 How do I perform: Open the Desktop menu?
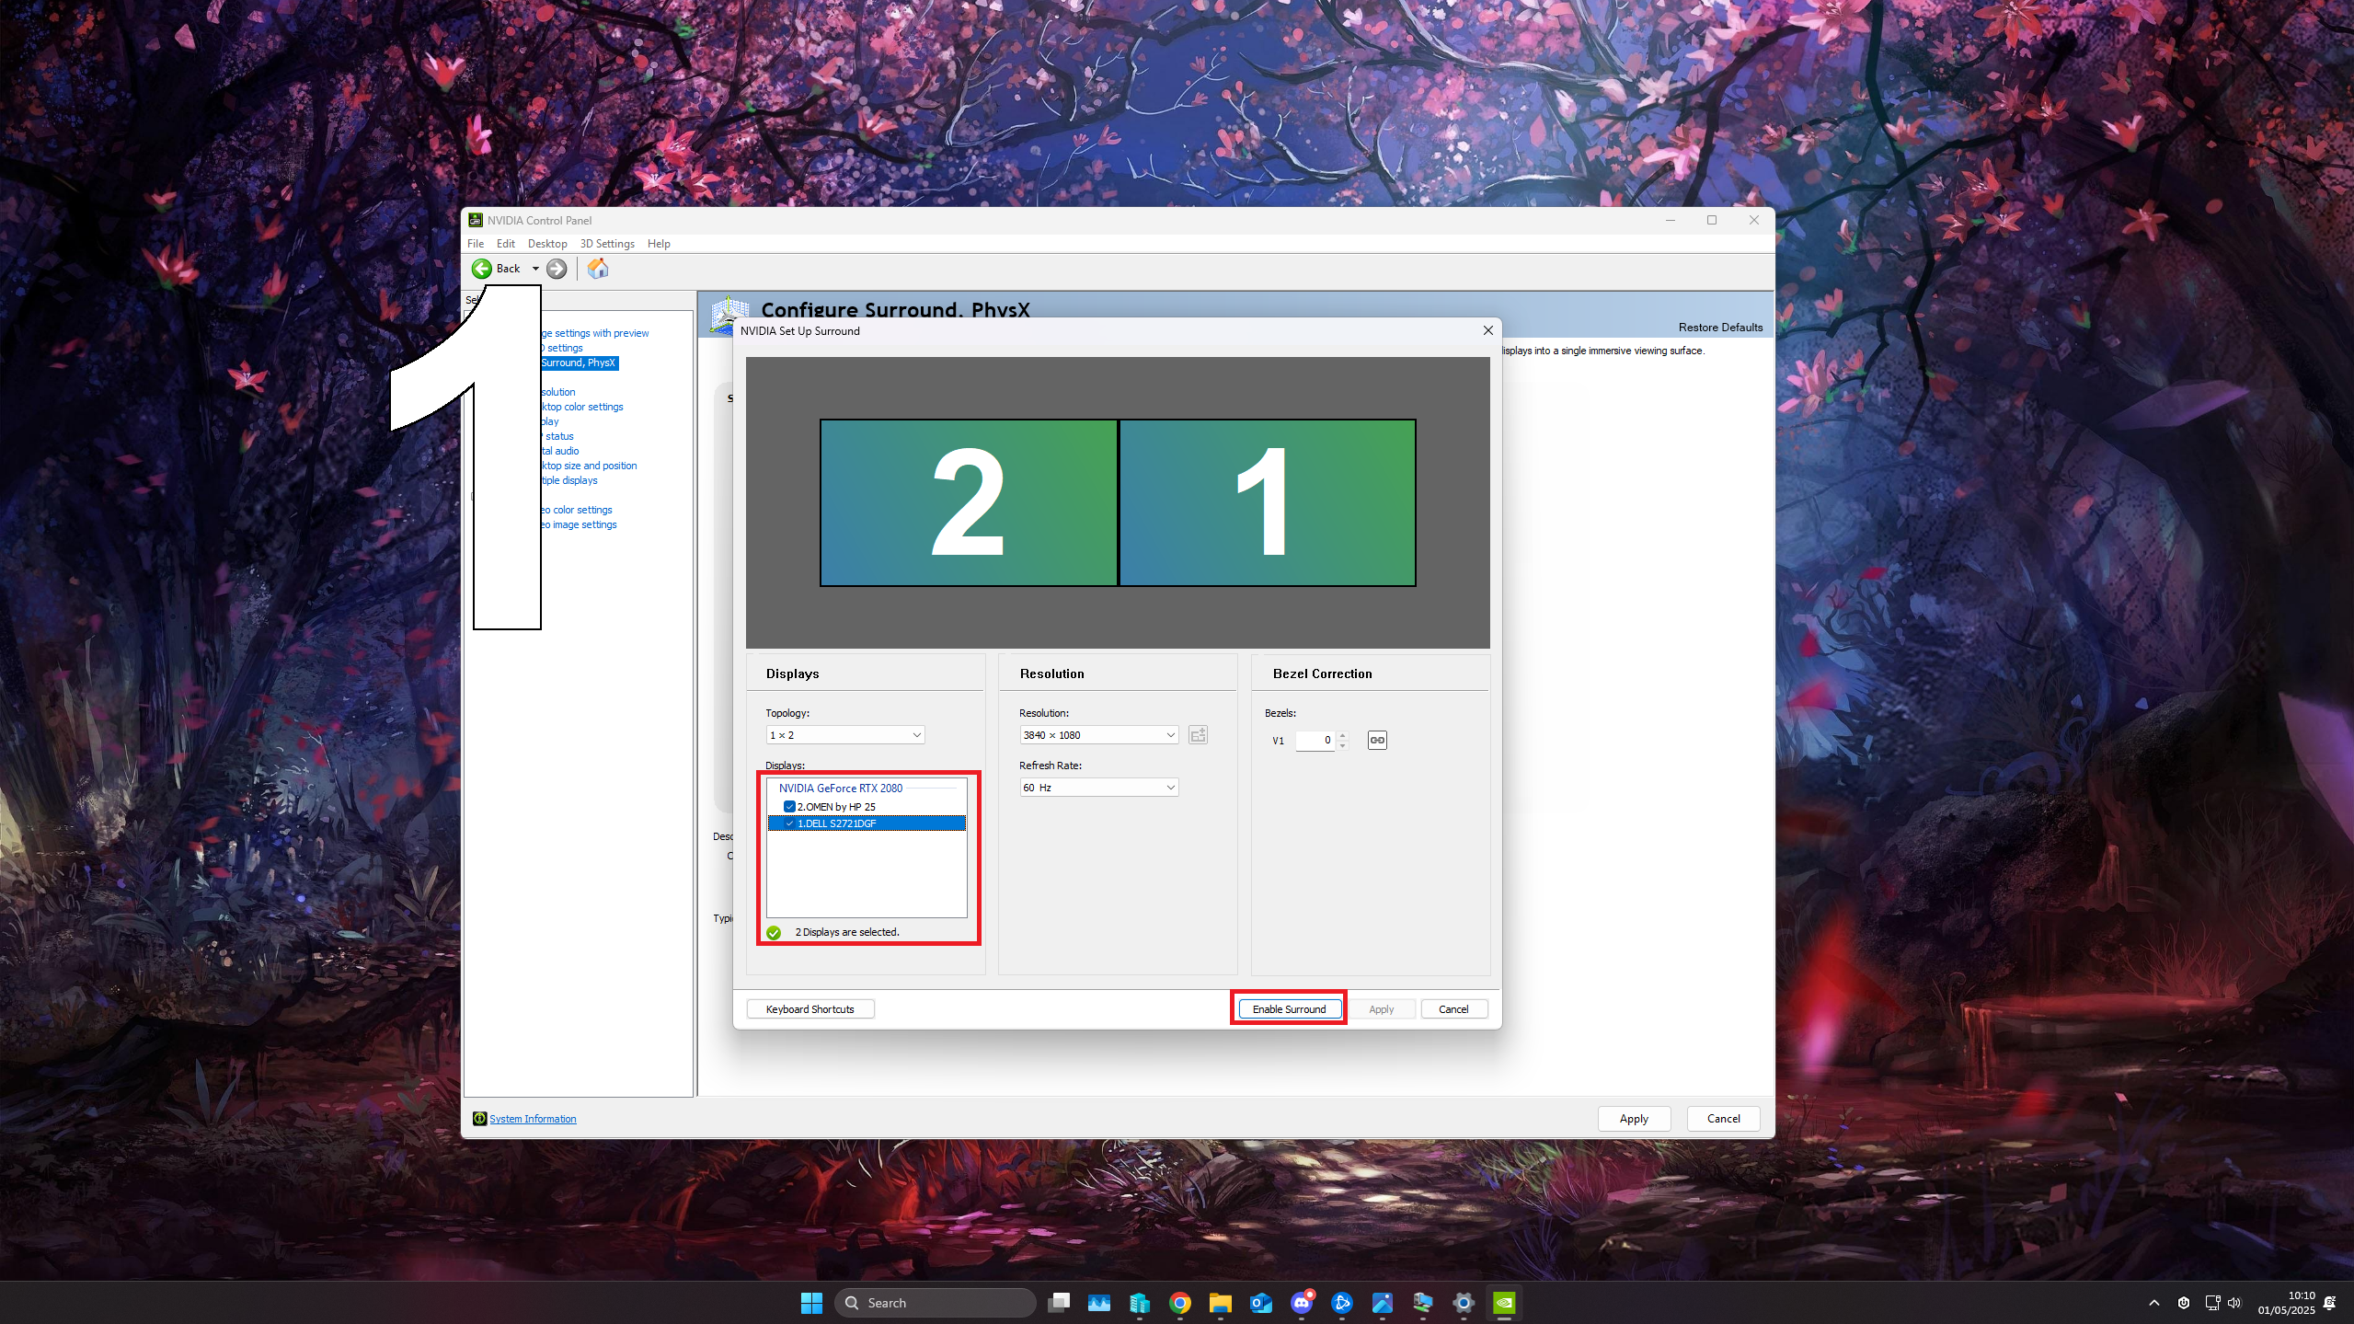pyautogui.click(x=547, y=244)
